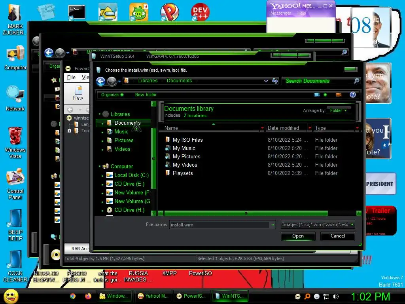This screenshot has height=304, width=405.
Task: Open the Date modified column filter arrow
Action: [x=310, y=128]
